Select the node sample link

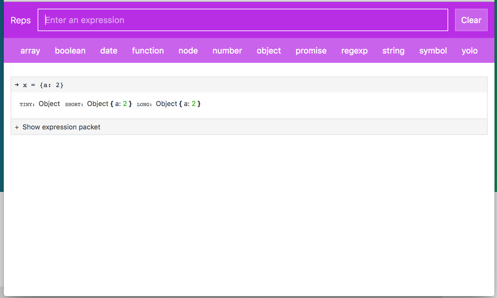[188, 50]
